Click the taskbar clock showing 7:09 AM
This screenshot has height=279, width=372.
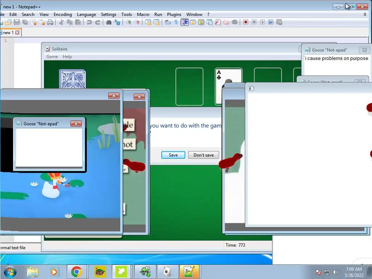pos(354,272)
